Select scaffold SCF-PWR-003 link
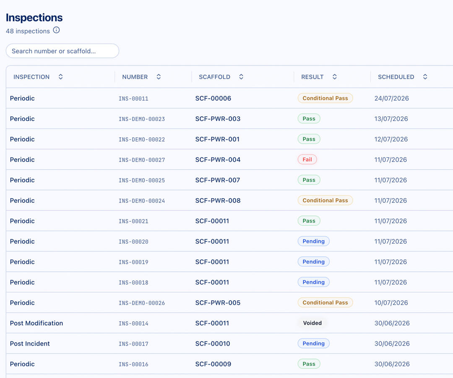The image size is (453, 378). (218, 119)
